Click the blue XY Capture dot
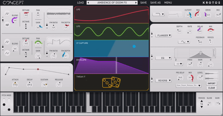 [134, 46]
